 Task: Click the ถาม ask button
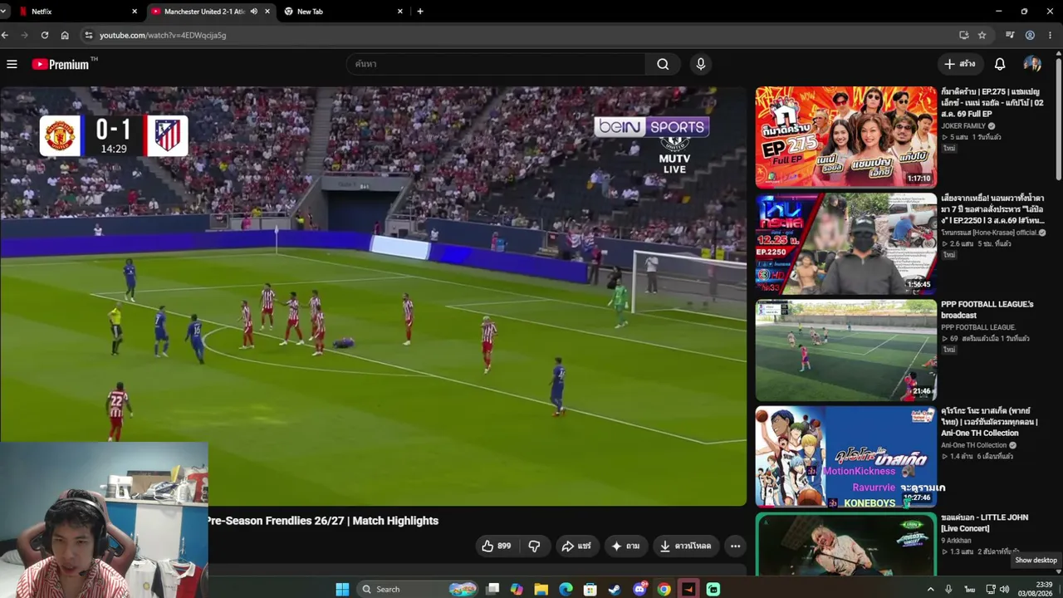point(625,546)
